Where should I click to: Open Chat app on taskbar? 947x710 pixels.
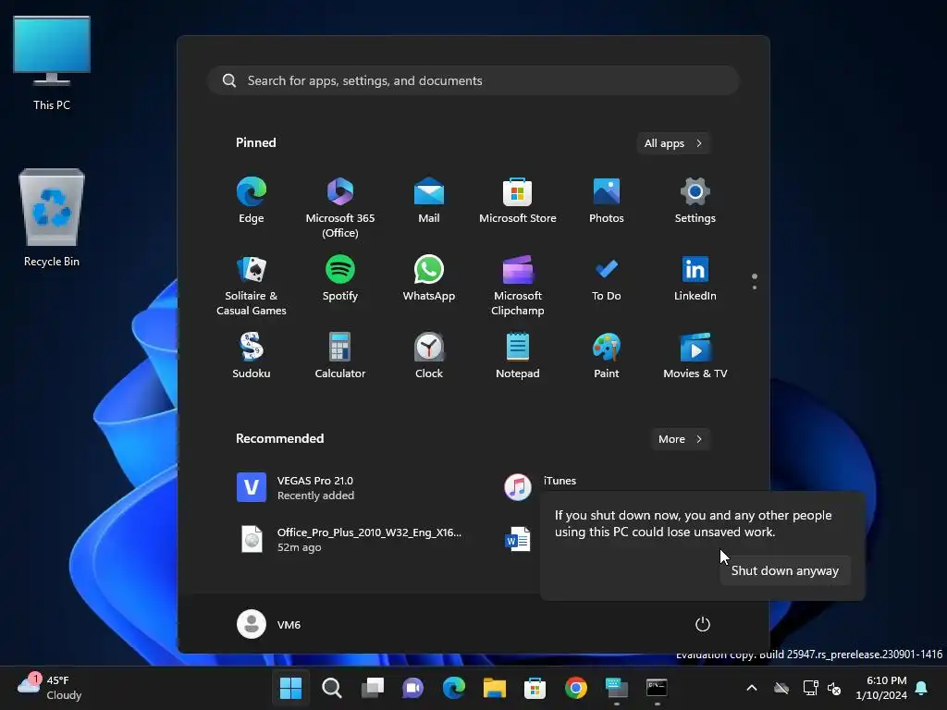tap(413, 688)
